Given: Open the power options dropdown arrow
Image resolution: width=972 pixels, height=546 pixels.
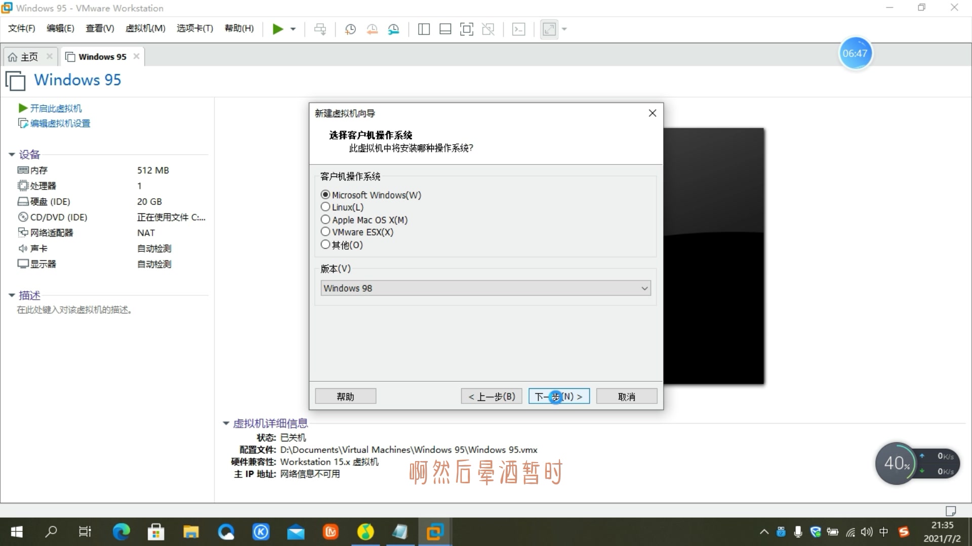Looking at the screenshot, I should point(293,29).
